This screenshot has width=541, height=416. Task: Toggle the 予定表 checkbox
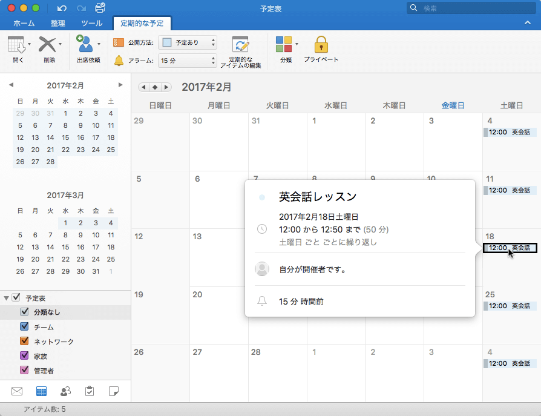point(16,297)
